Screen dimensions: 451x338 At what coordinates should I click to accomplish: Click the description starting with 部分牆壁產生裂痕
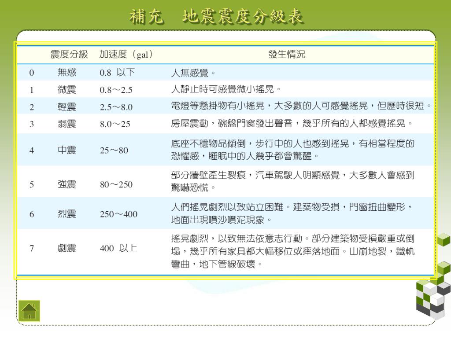[293, 181]
